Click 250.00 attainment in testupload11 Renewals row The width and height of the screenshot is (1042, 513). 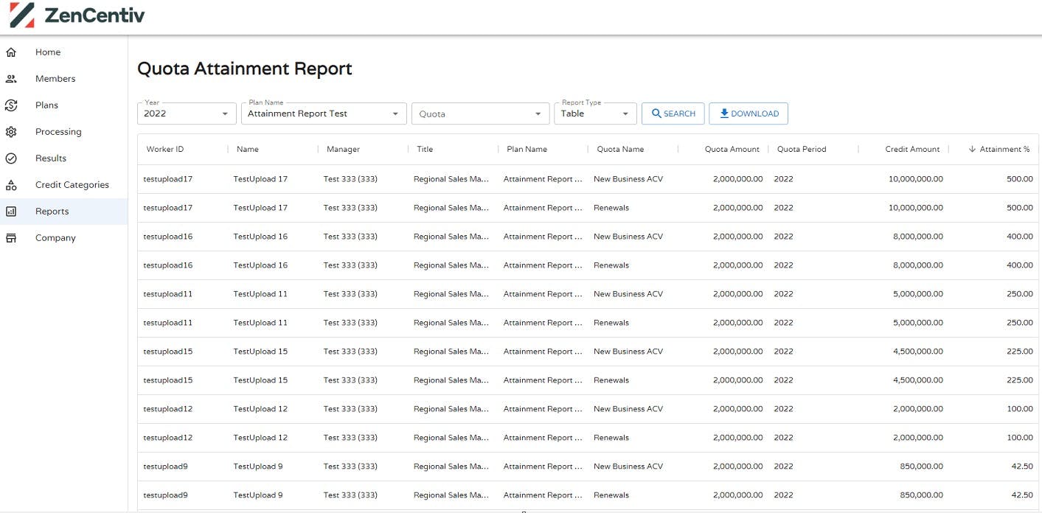click(1020, 323)
